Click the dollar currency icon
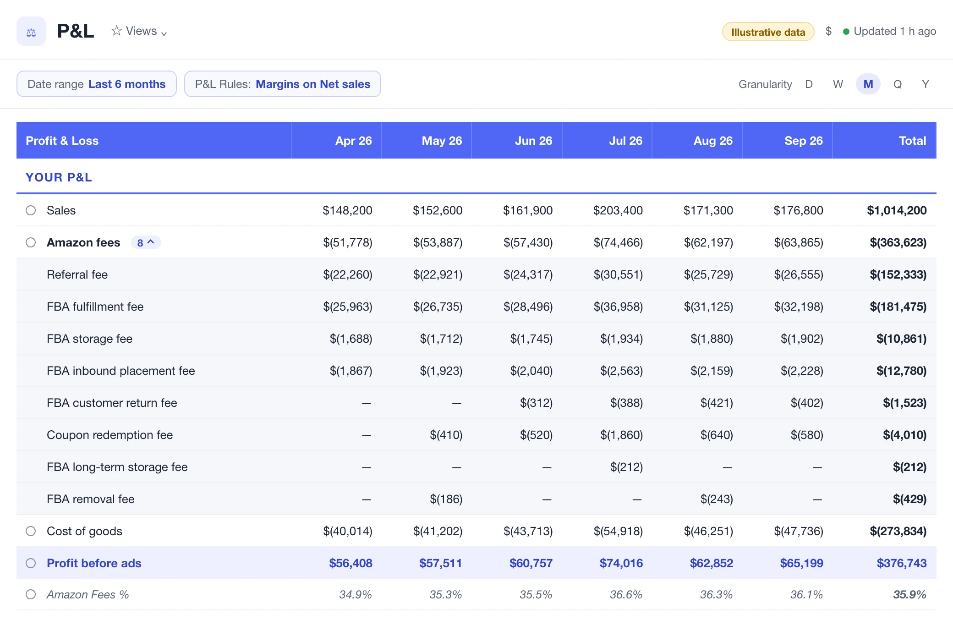The image size is (953, 625). [828, 31]
